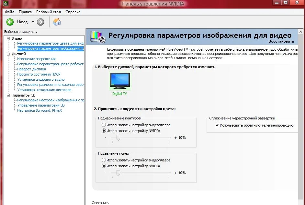305x205 pixels.
Task: Open the Back history dropdown arrow
Action: click(x=33, y=22)
